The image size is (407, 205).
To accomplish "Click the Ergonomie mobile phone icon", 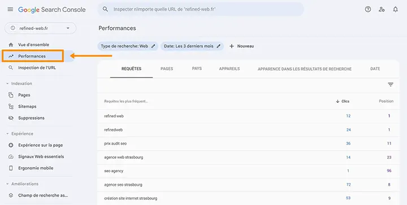I will point(11,168).
